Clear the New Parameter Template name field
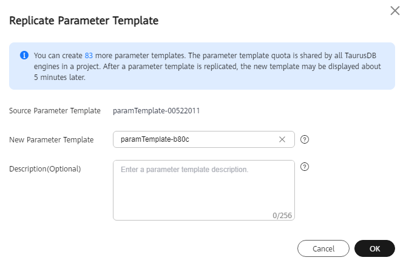Screen dimensions: 406x266 282,139
